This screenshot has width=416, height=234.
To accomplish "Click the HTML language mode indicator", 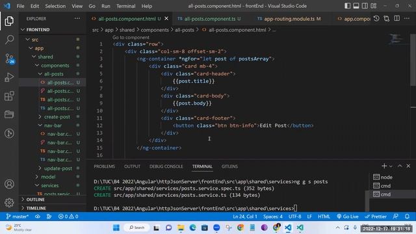I will (324, 216).
